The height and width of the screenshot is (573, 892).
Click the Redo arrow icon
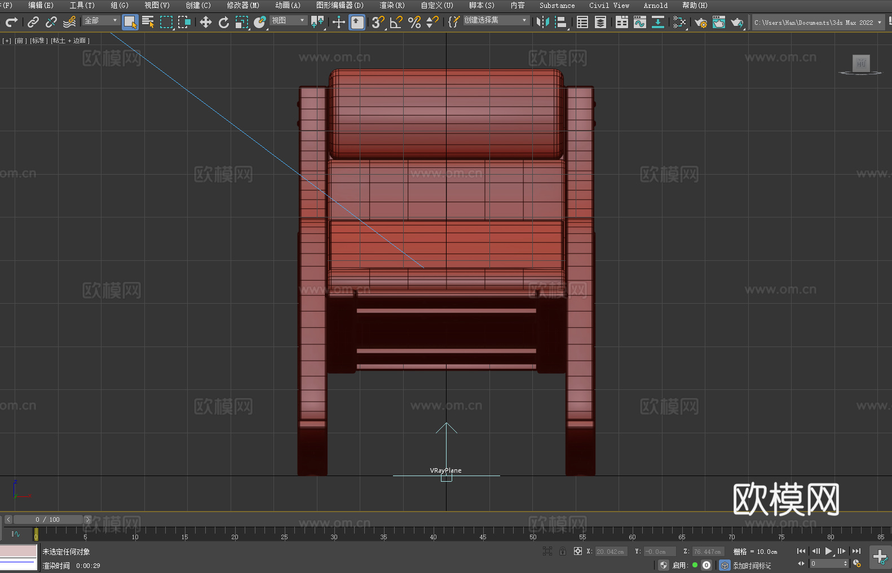[x=11, y=22]
